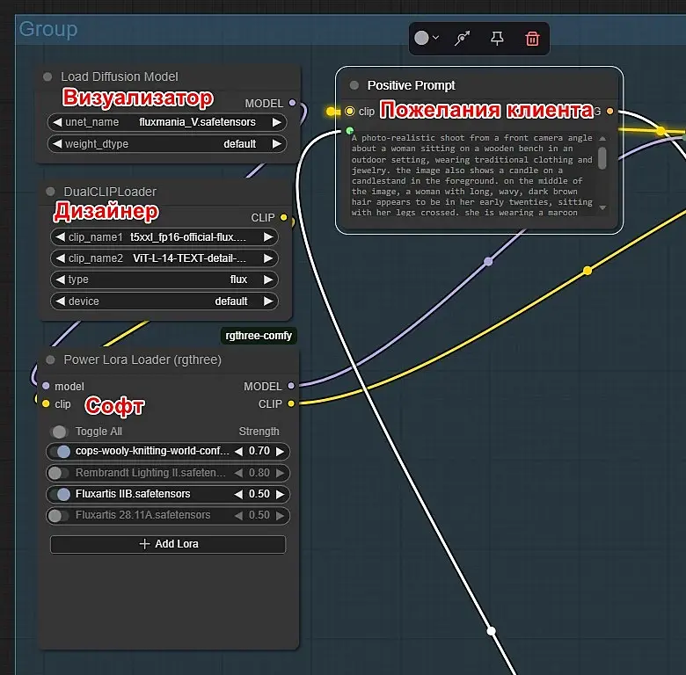Collapse the Positive Prompt node via dot
The width and height of the screenshot is (686, 675).
(x=354, y=84)
